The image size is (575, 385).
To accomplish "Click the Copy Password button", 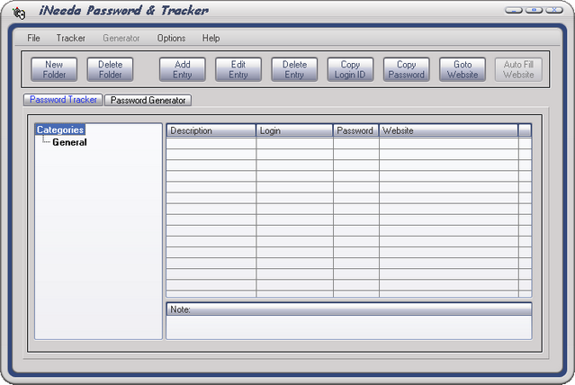I will pyautogui.click(x=407, y=69).
